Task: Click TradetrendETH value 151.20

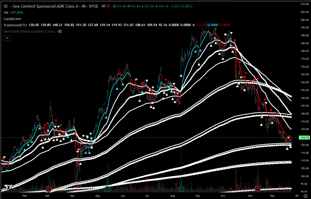Action: pos(81,25)
